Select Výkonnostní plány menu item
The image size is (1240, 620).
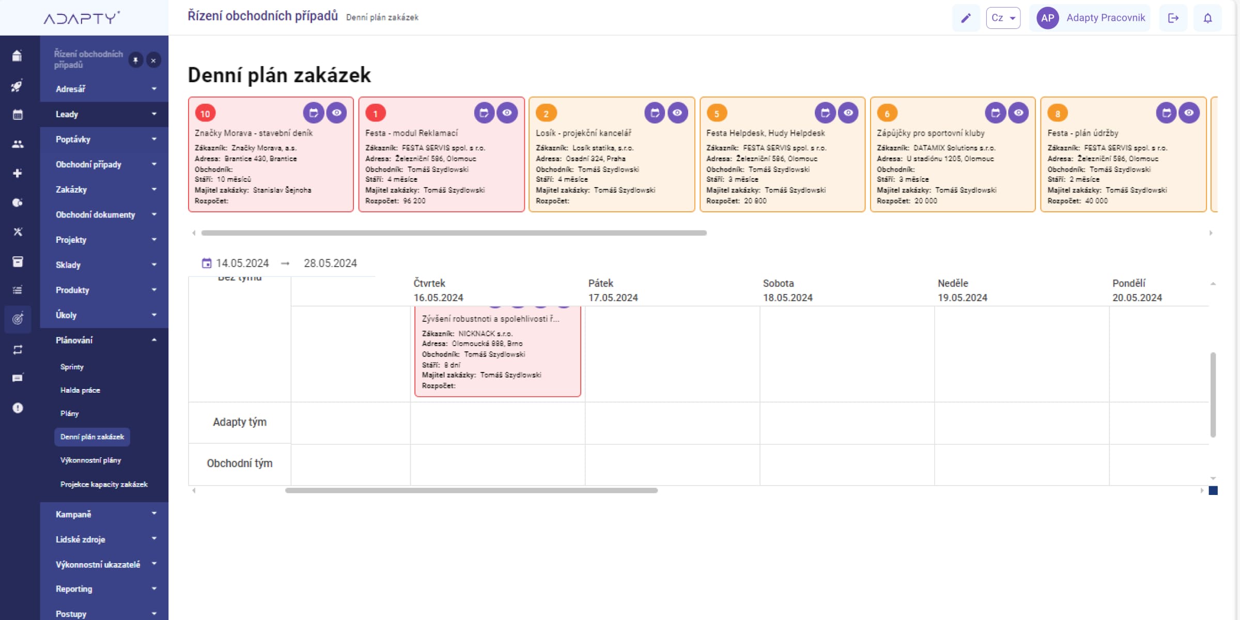click(90, 460)
